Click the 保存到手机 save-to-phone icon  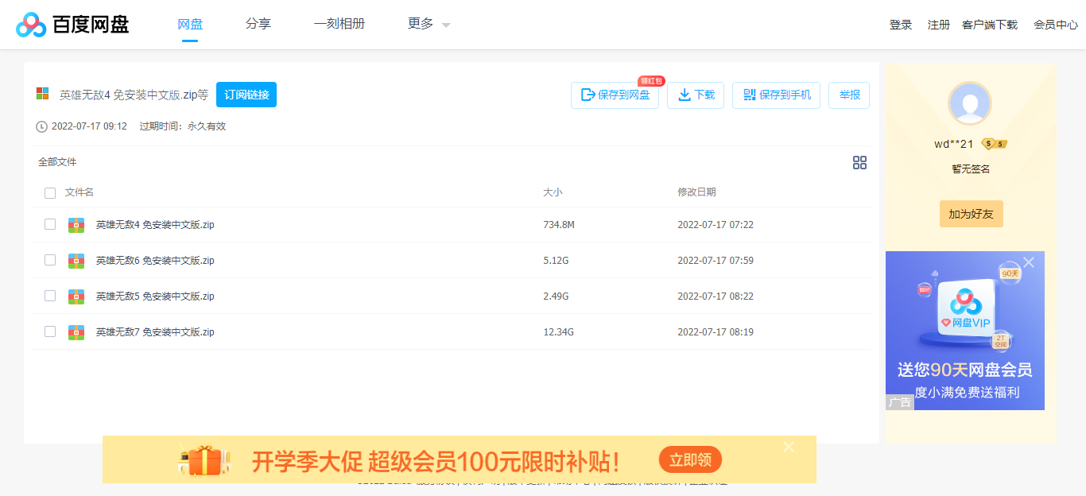748,95
